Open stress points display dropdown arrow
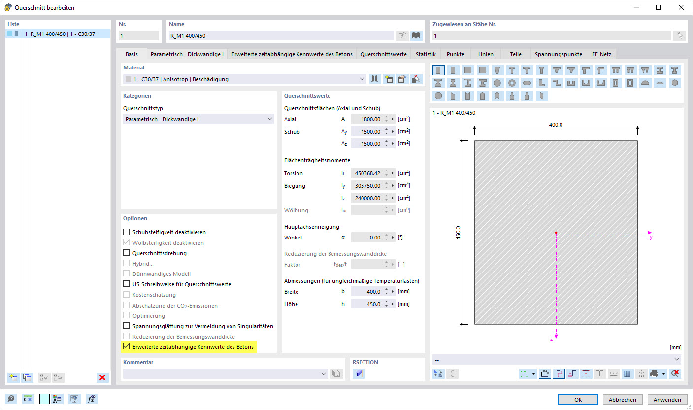Image resolution: width=693 pixels, height=410 pixels. coord(533,374)
